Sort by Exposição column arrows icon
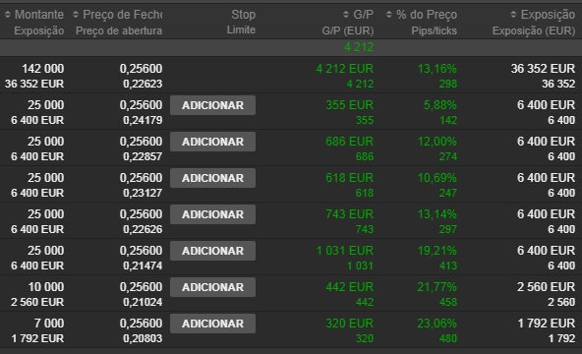582x354 pixels. (x=513, y=15)
